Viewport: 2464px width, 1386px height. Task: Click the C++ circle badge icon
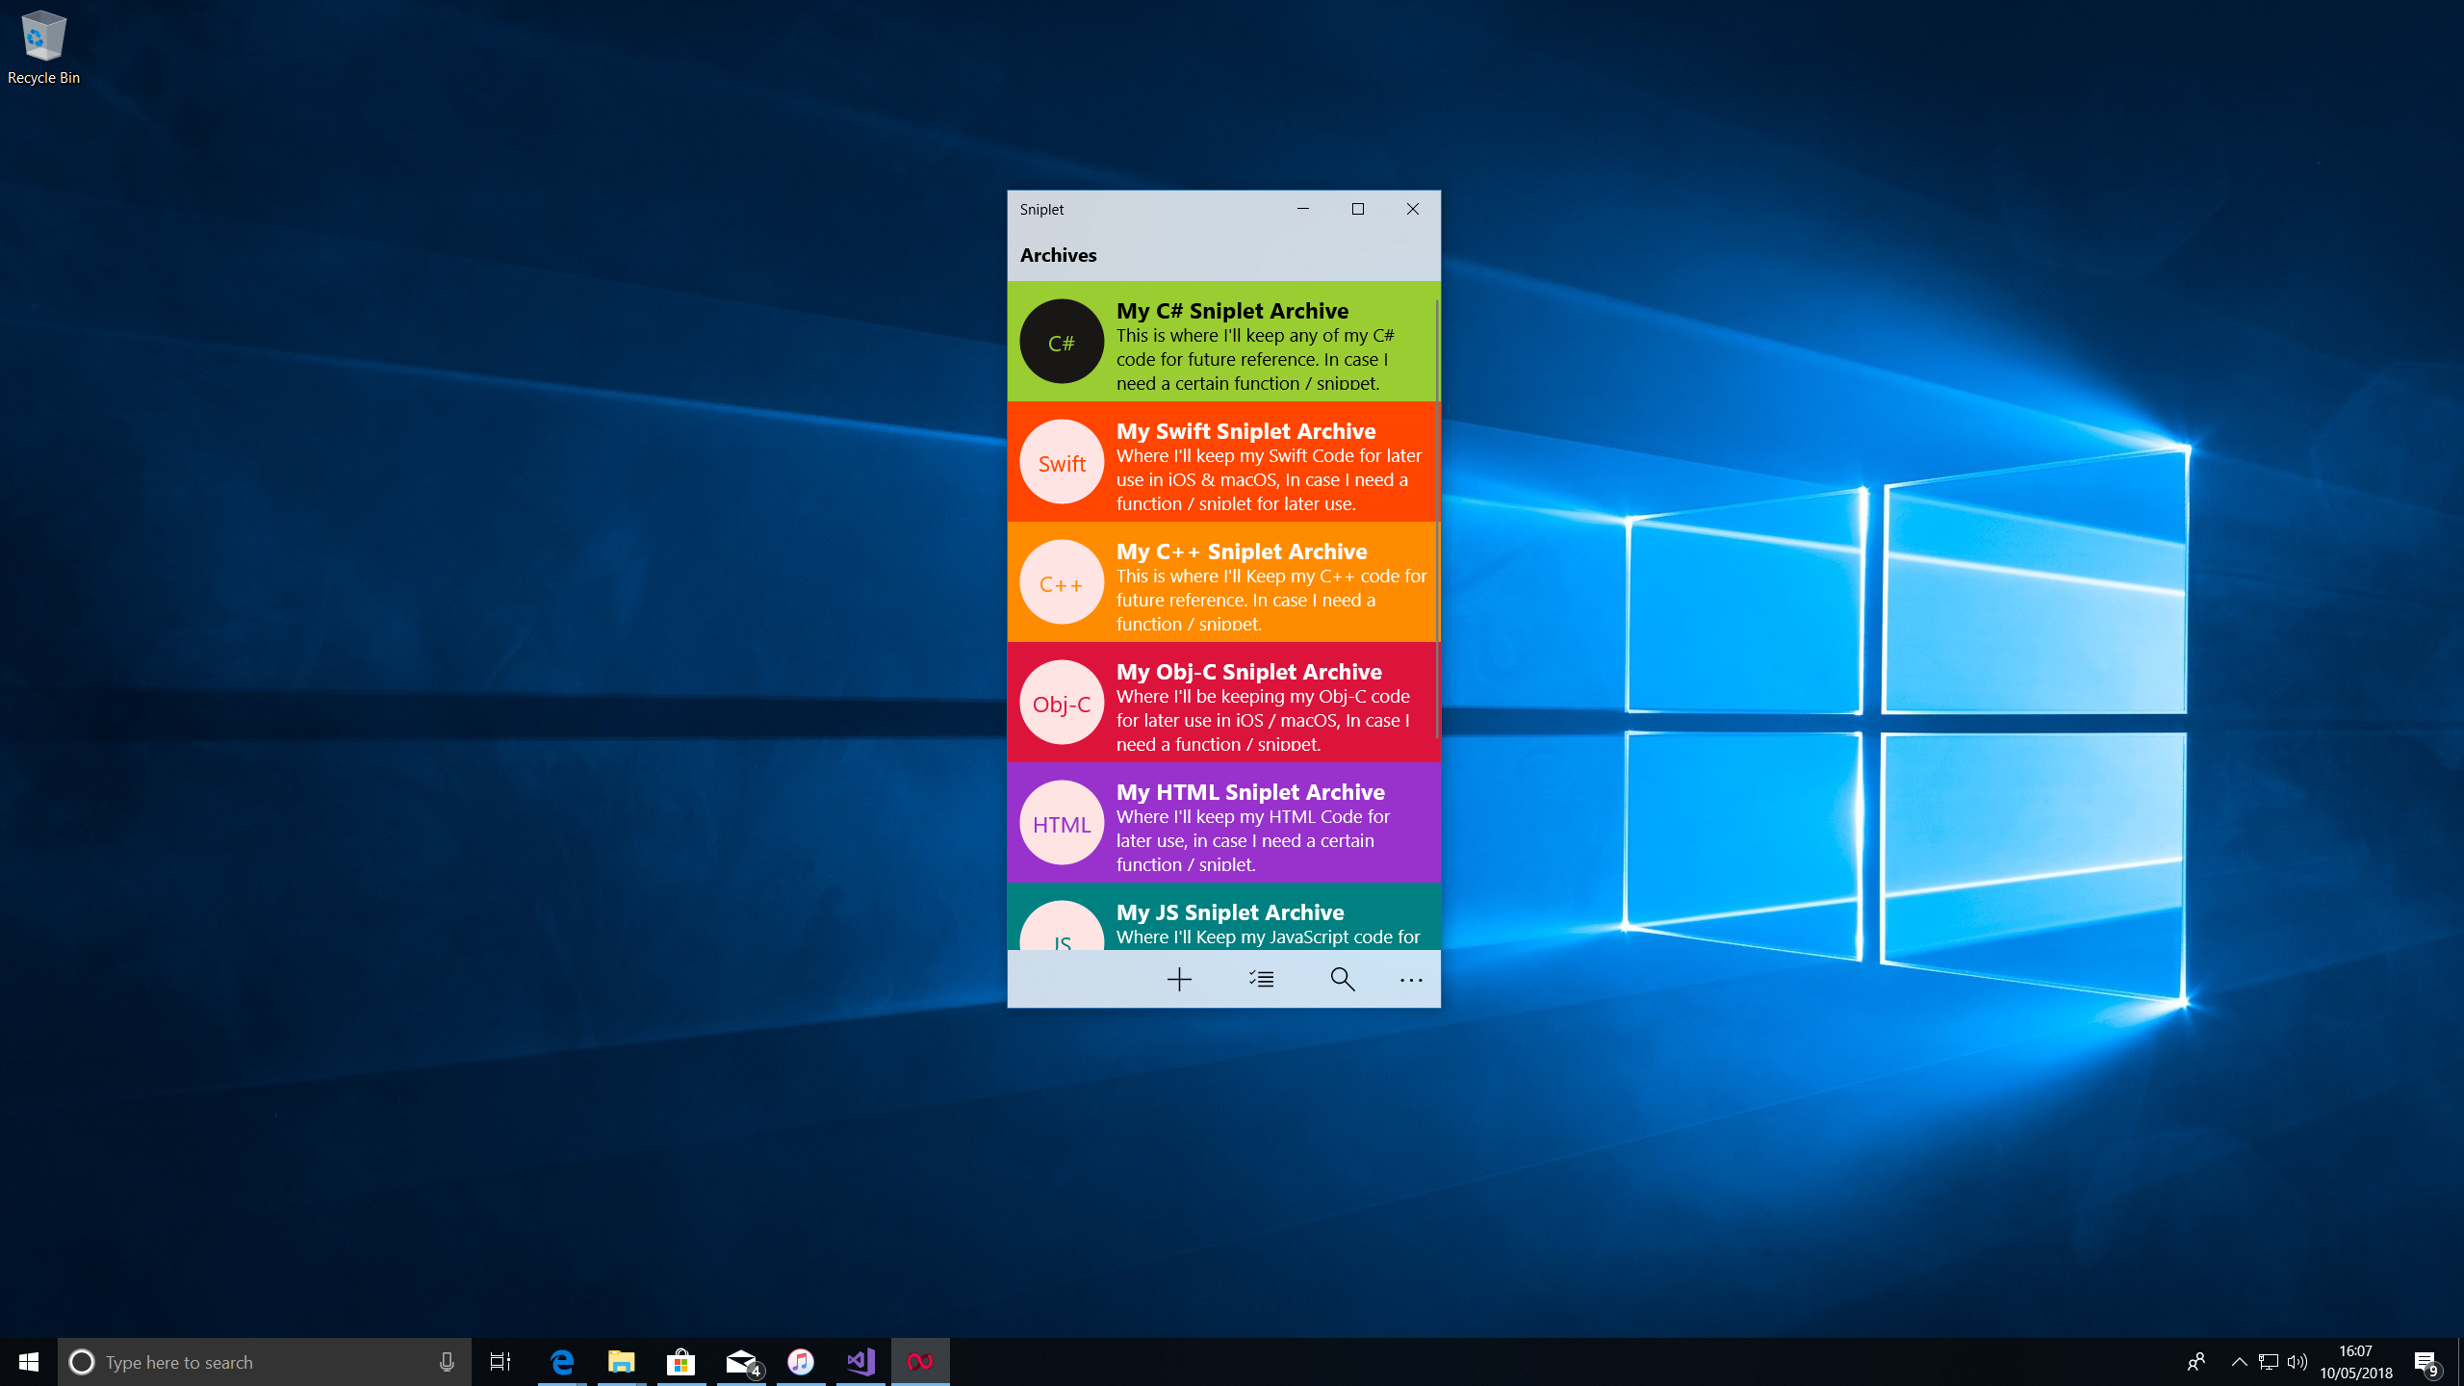point(1062,582)
